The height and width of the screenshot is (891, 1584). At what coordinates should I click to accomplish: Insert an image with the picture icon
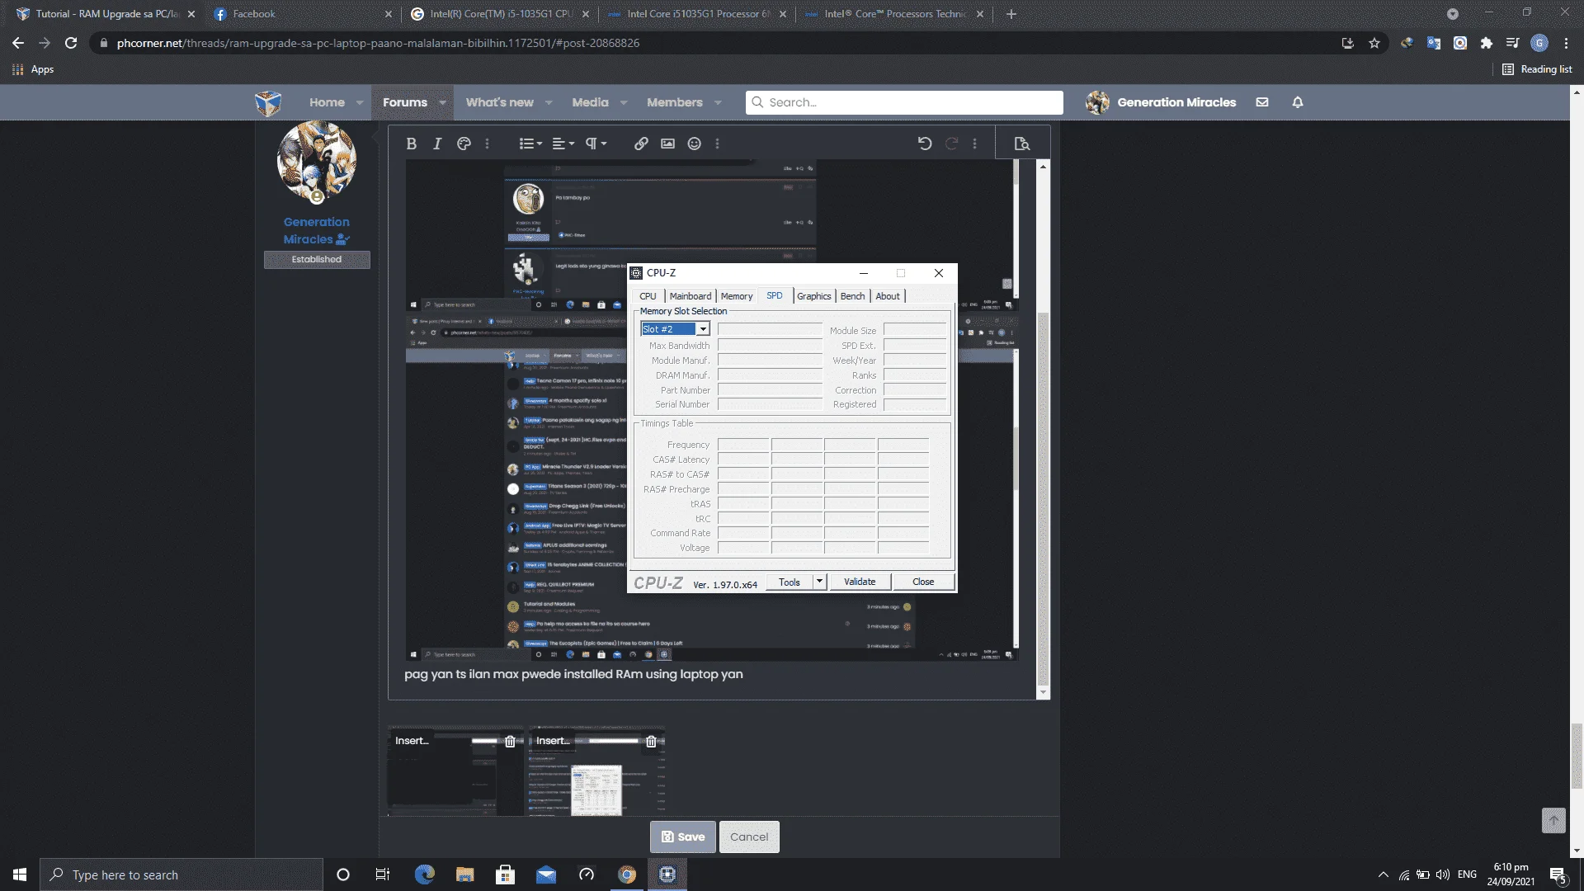pos(667,144)
